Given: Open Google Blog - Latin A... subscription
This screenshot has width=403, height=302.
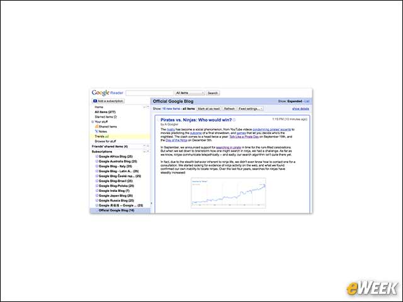Looking at the screenshot, I should pyautogui.click(x=119, y=171).
